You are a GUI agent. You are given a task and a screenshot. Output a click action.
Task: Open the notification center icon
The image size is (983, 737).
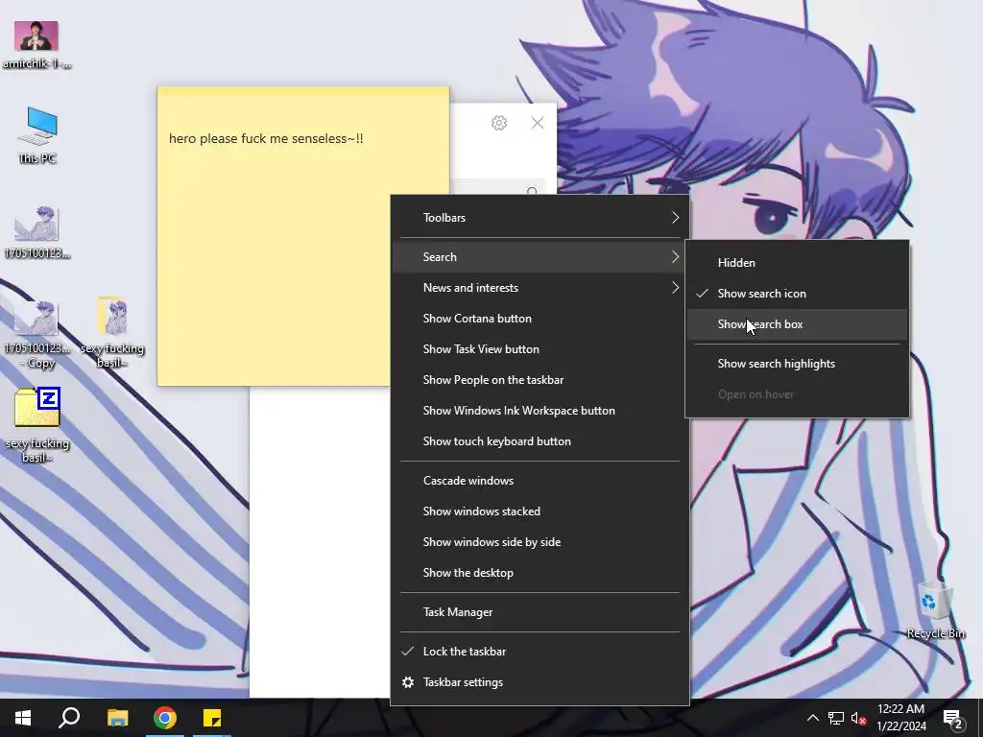[953, 718]
